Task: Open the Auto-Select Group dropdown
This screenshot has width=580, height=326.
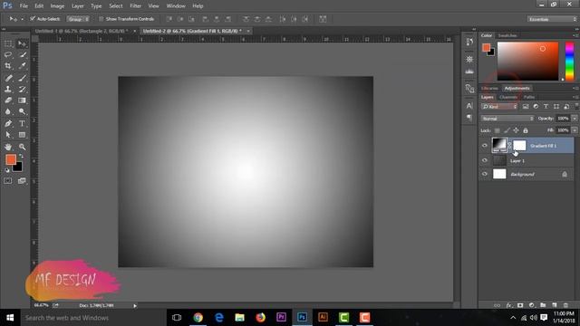Action: tap(78, 19)
